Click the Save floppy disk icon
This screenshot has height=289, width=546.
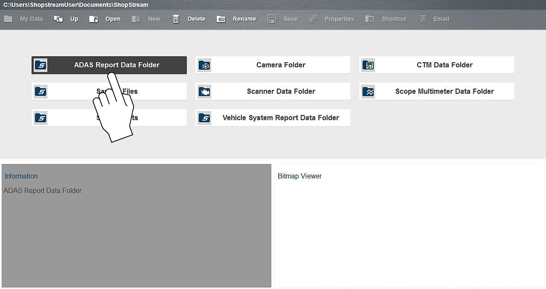(x=271, y=19)
